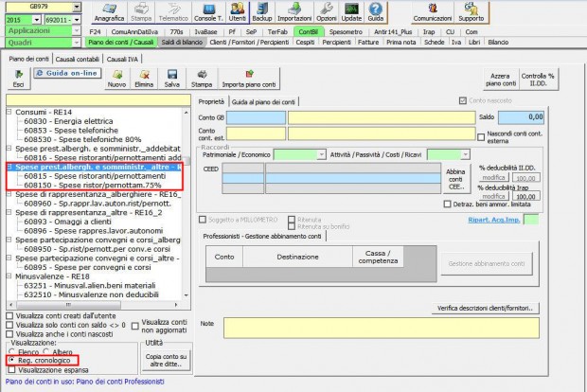Click the Update toolbar icon
587x392 pixels.
tap(351, 12)
